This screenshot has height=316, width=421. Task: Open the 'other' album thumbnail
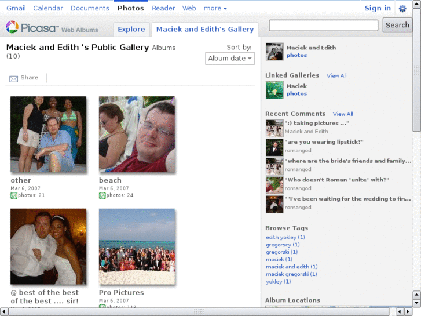48,134
